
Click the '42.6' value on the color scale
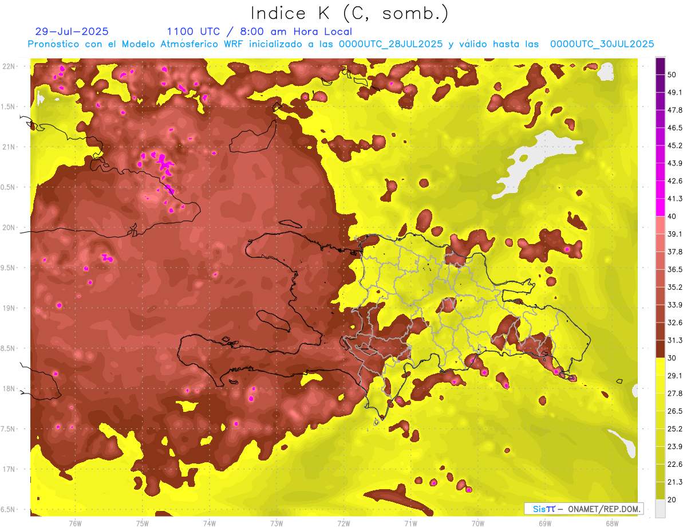click(x=675, y=181)
